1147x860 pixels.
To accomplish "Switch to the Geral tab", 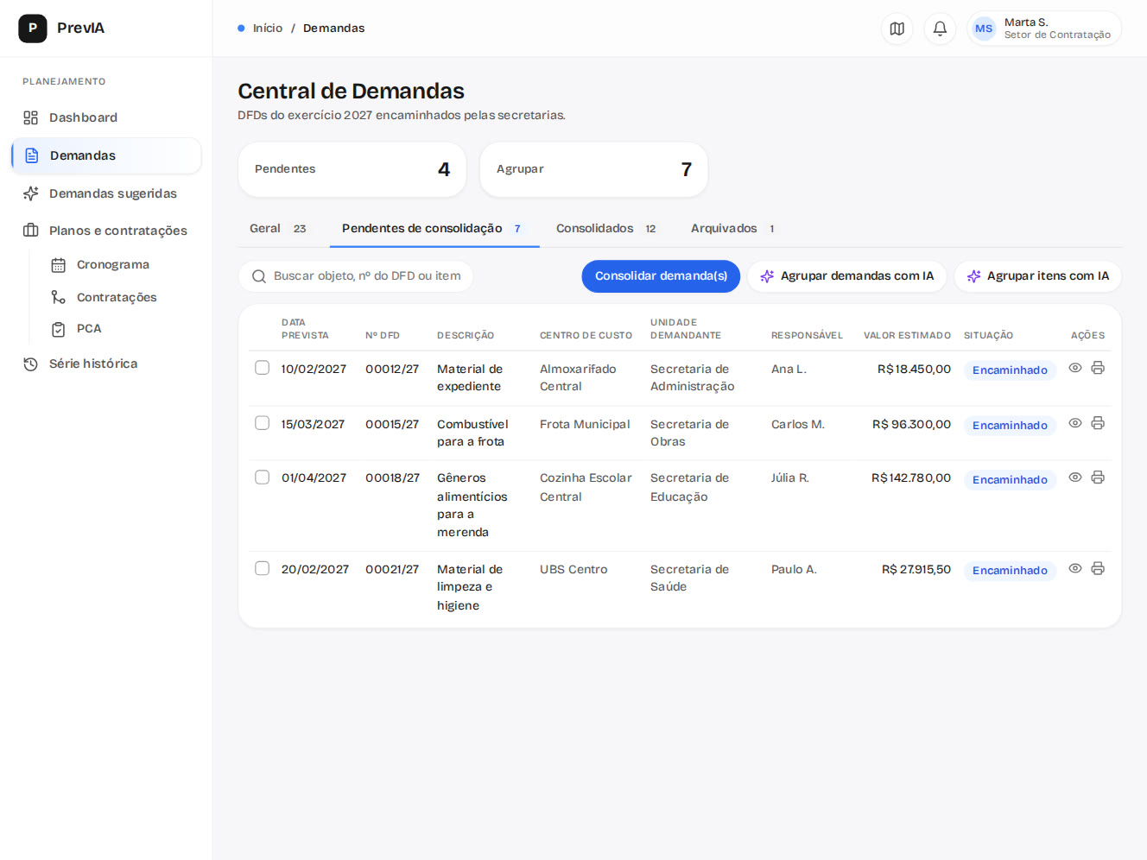I will click(x=278, y=229).
